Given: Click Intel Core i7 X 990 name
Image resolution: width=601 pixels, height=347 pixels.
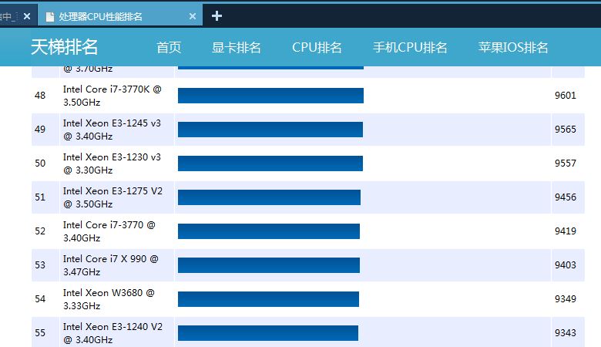Looking at the screenshot, I should [111, 265].
